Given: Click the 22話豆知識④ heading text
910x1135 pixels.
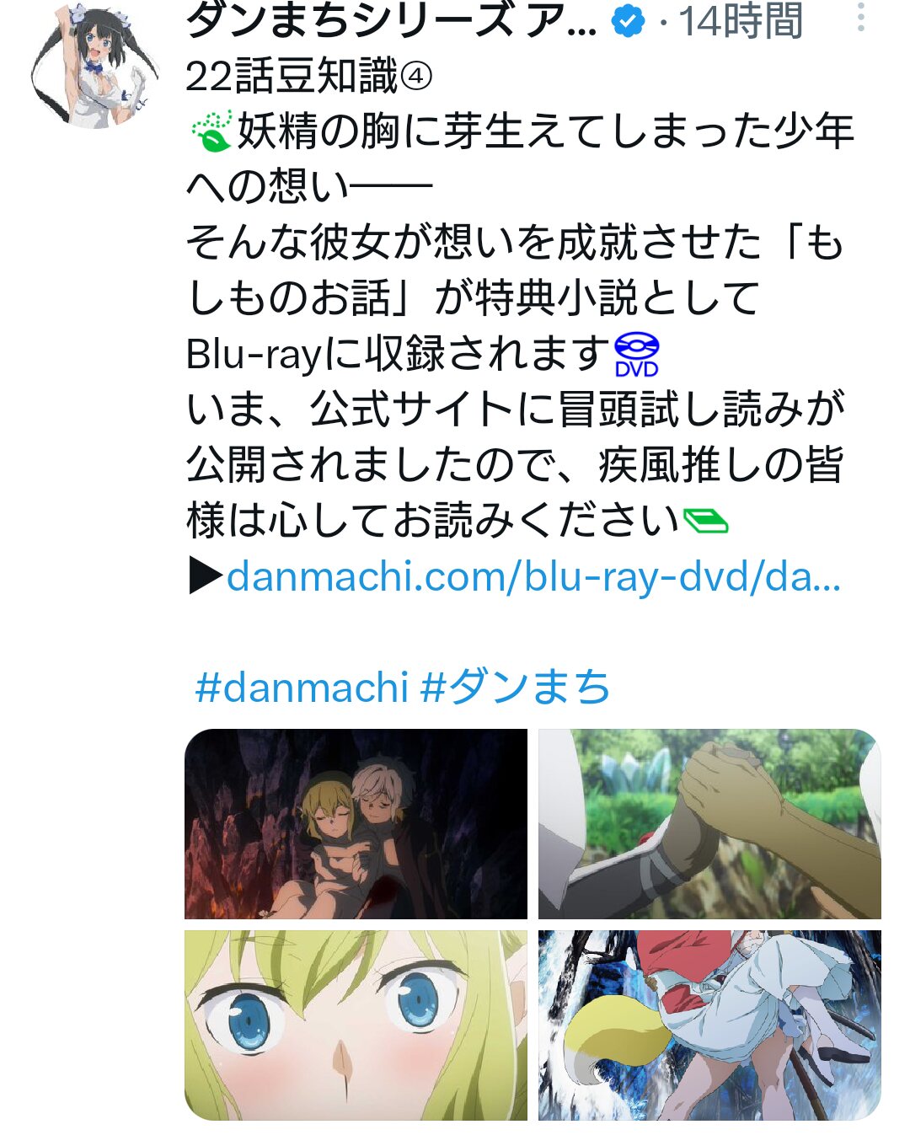Looking at the screenshot, I should point(309,77).
